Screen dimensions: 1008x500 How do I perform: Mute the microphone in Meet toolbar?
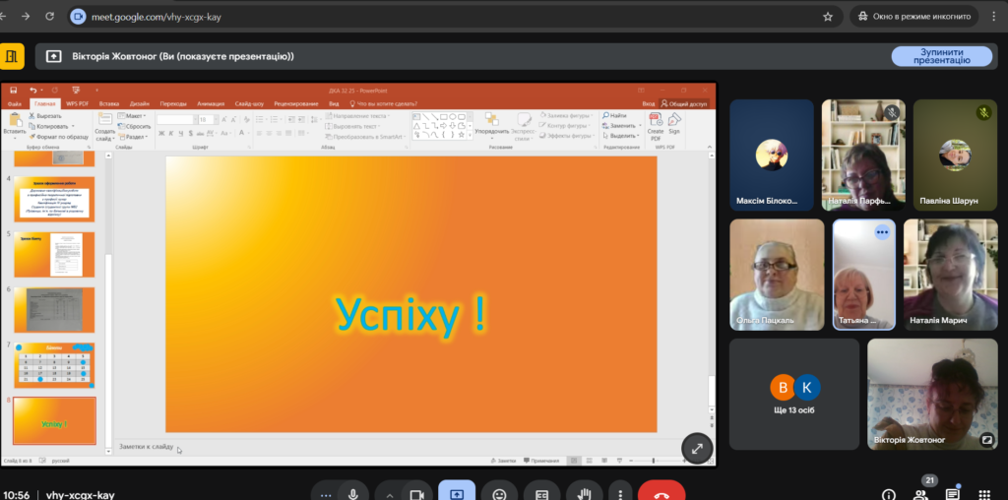pyautogui.click(x=351, y=492)
